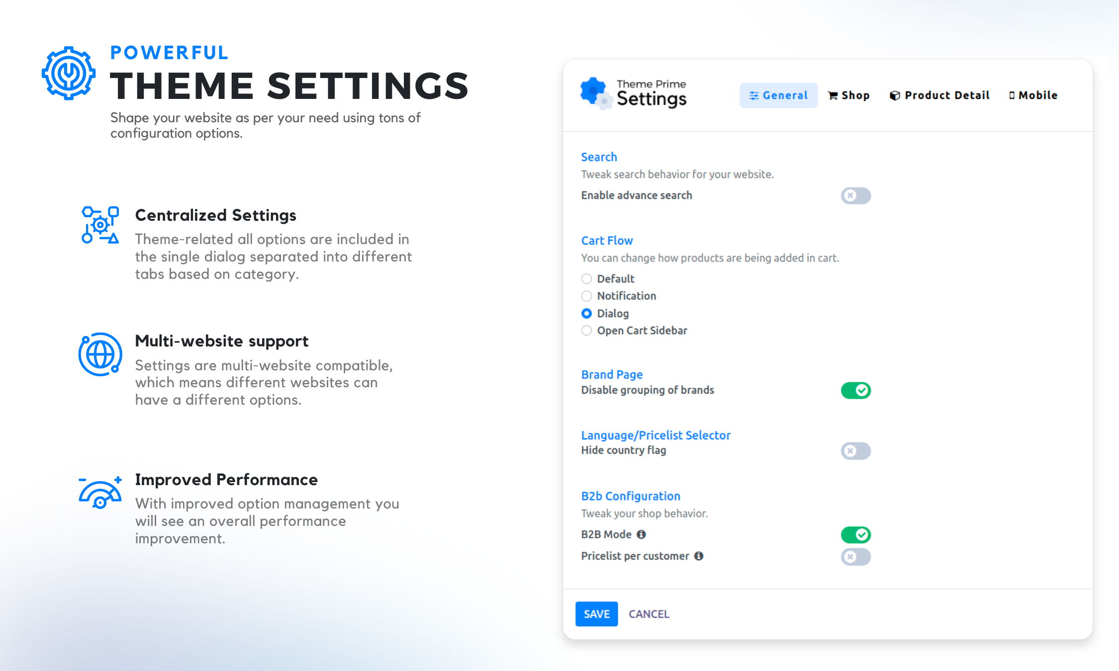Disable the B2B Mode toggle
The width and height of the screenshot is (1119, 671).
tap(855, 535)
